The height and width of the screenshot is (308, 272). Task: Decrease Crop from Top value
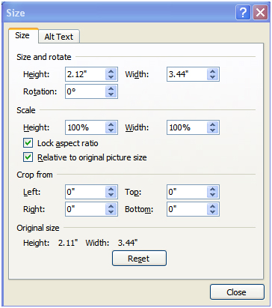[x=212, y=195]
